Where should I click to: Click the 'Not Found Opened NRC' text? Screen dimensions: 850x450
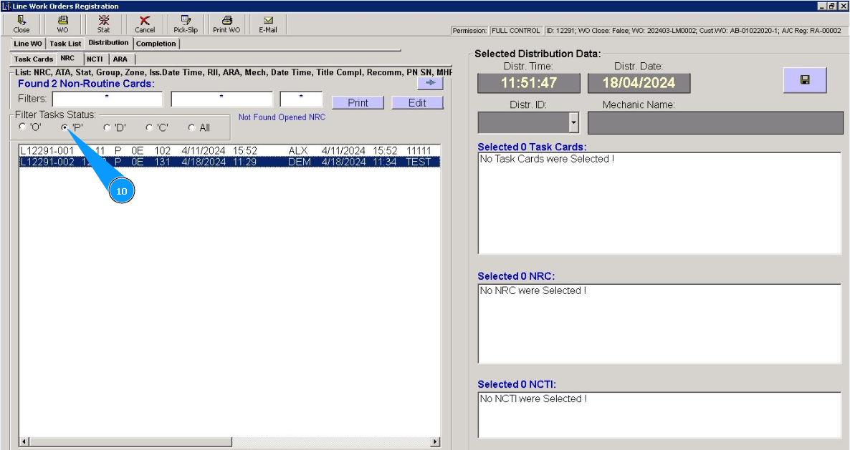pyautogui.click(x=282, y=117)
